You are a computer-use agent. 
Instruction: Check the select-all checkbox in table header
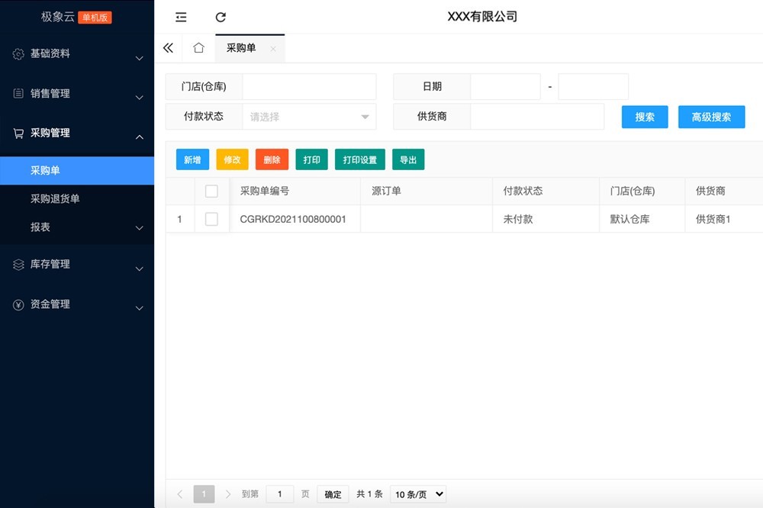[211, 191]
